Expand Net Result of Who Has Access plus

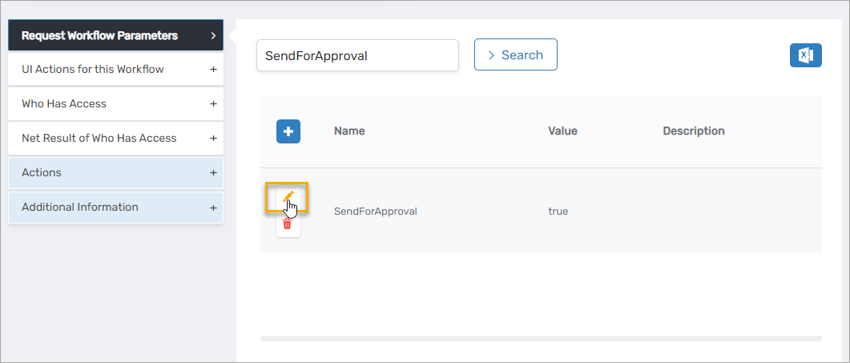(213, 139)
